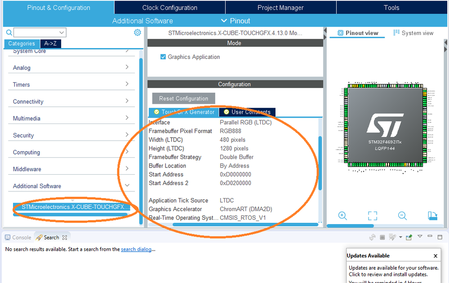Click the search history icon in Search toolbar
449x283 pixels.
click(392, 237)
